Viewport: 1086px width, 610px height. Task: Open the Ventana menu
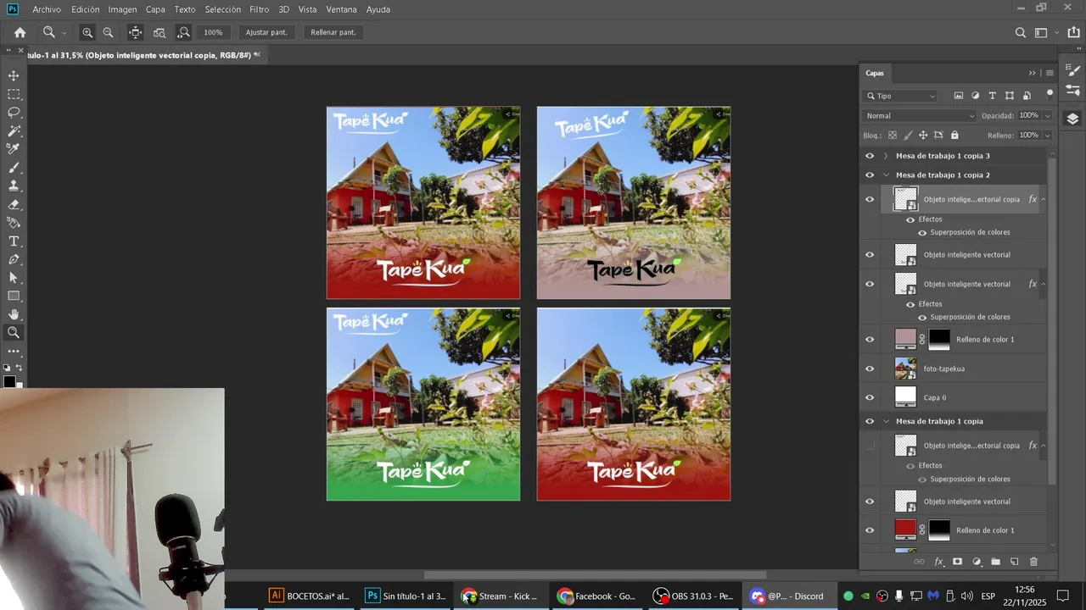[341, 9]
